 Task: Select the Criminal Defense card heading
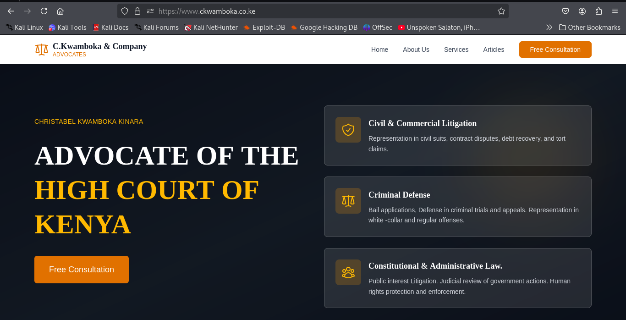pos(399,195)
